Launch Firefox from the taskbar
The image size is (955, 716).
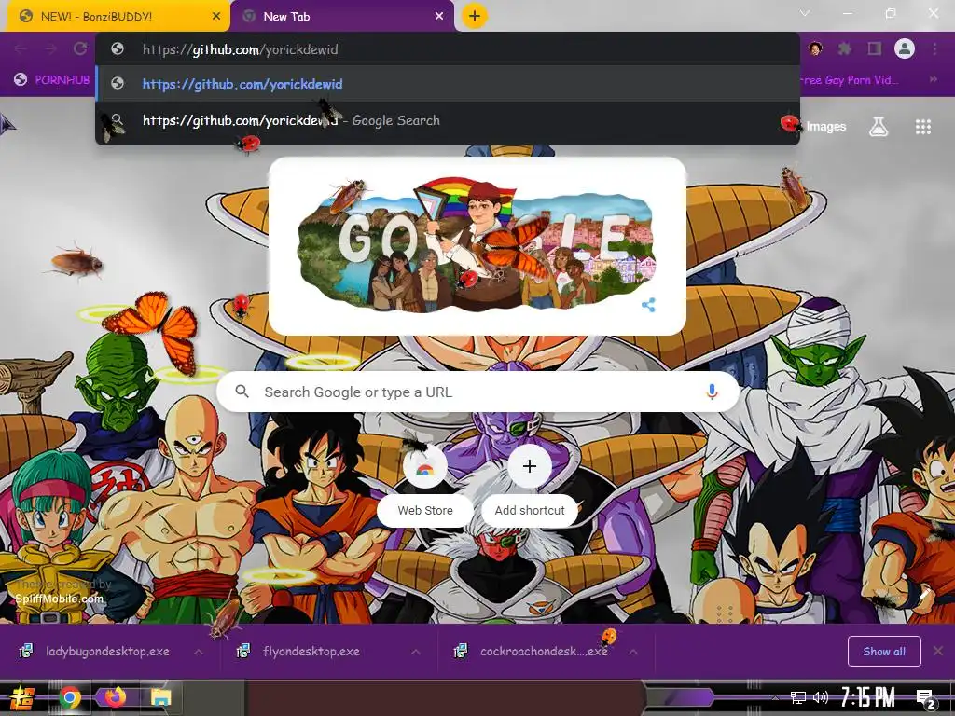coord(114,697)
